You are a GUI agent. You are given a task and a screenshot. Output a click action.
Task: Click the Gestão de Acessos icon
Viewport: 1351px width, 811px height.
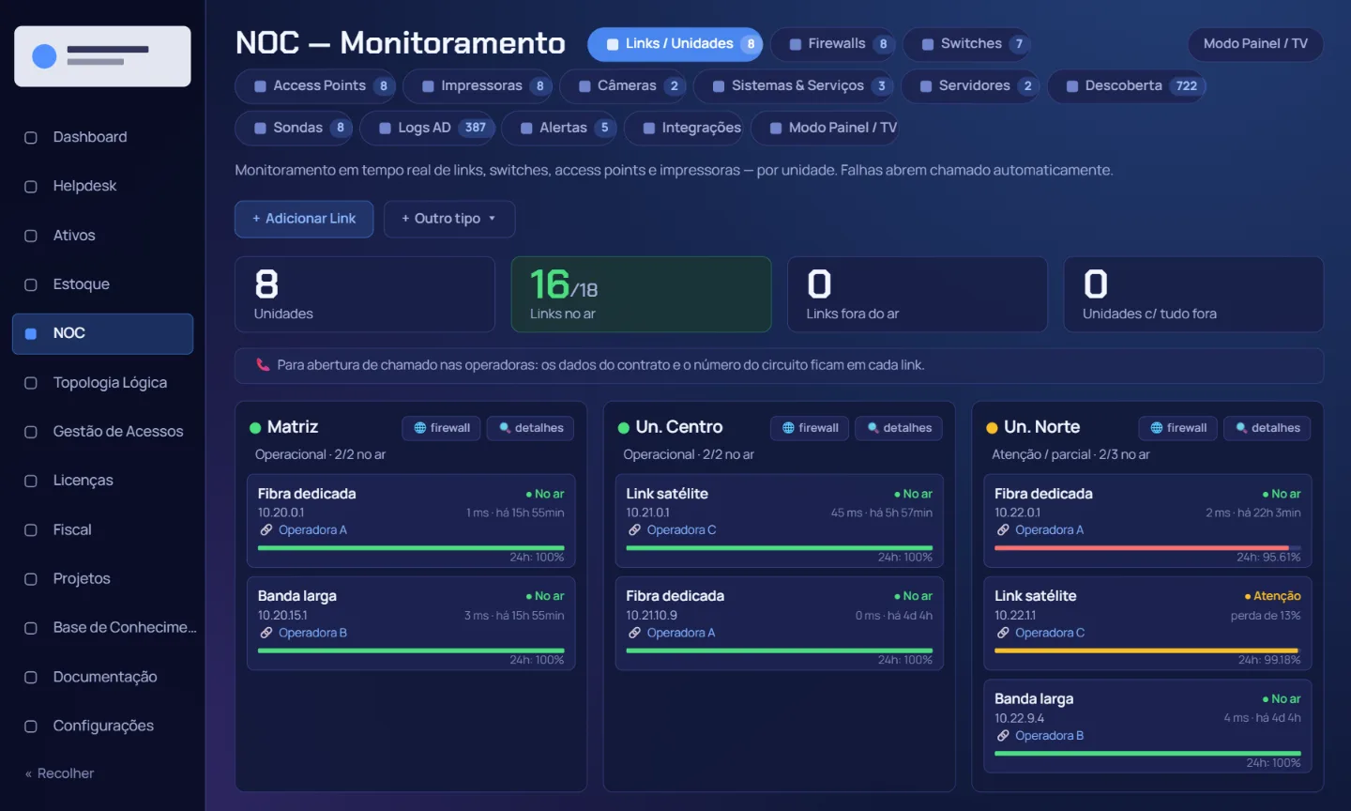(31, 432)
